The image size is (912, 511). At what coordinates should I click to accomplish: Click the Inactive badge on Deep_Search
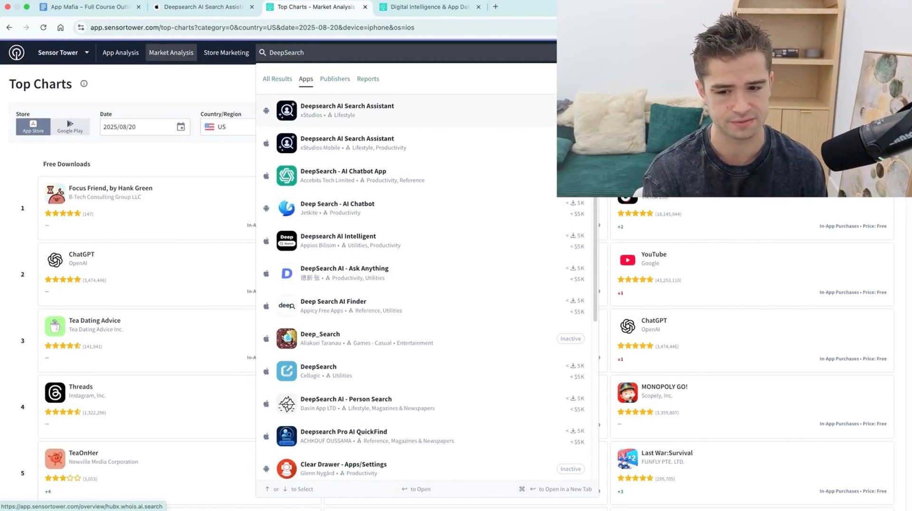tap(570, 338)
